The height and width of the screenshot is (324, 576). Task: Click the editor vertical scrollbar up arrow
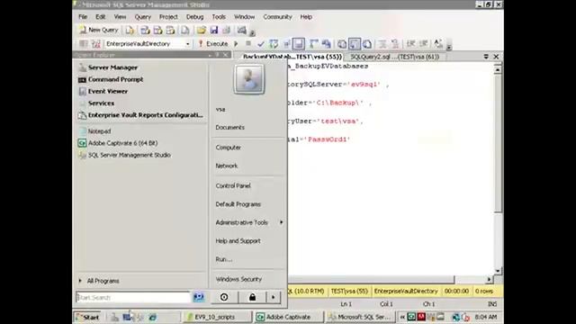(x=498, y=69)
